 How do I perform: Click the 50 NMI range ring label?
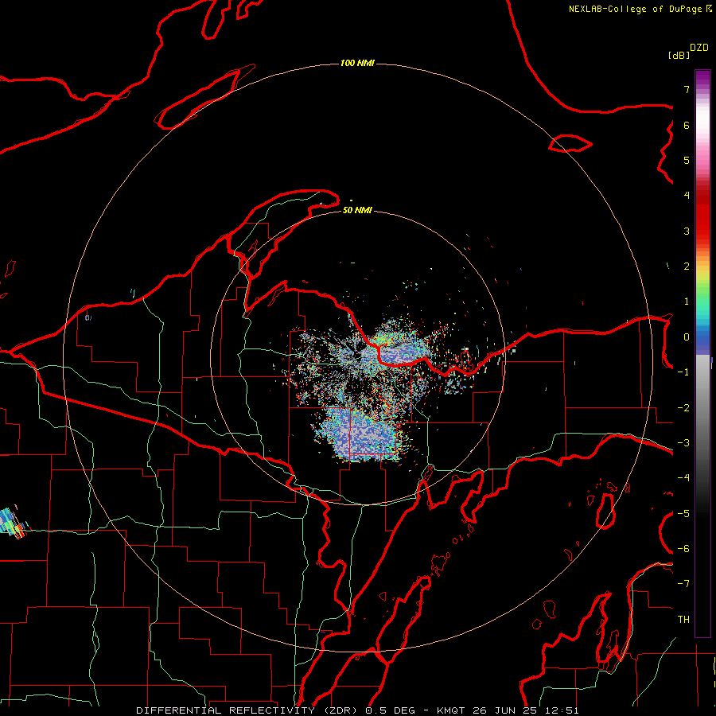point(357,210)
